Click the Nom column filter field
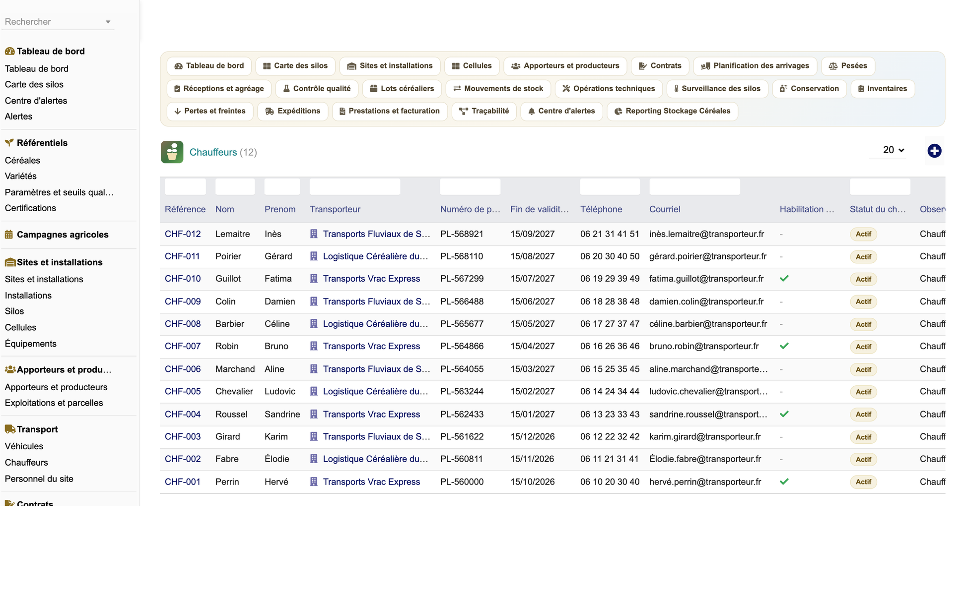 pyautogui.click(x=235, y=187)
